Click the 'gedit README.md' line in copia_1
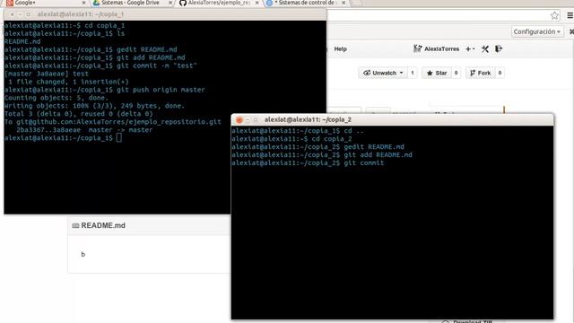Screen dimensions: 574x323 (x=91, y=49)
